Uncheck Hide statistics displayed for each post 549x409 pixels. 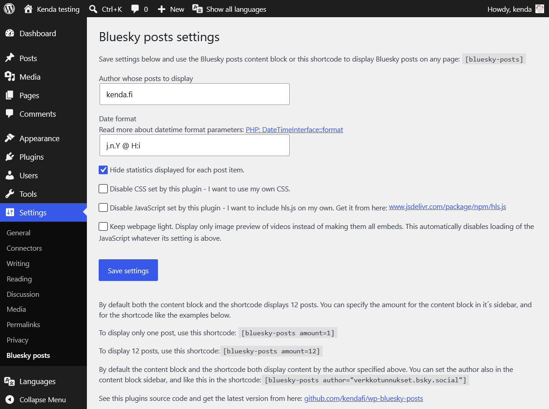(x=103, y=170)
